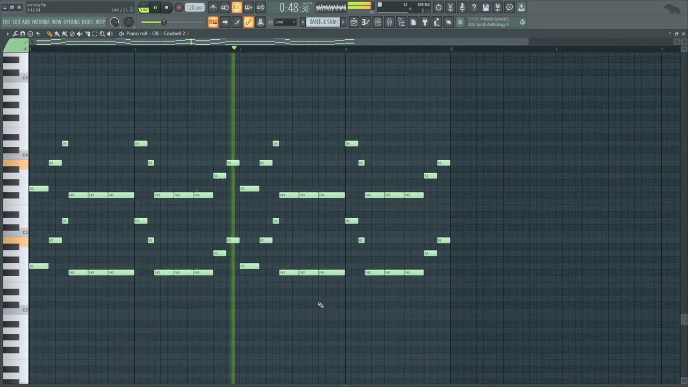The height and width of the screenshot is (387, 688).
Task: Open the FILE menu
Action: pos(6,22)
